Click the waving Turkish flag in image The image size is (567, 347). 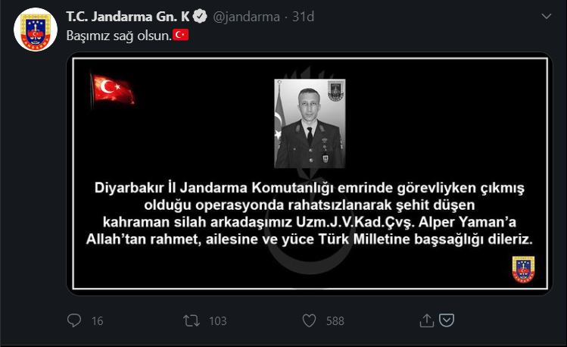(113, 89)
